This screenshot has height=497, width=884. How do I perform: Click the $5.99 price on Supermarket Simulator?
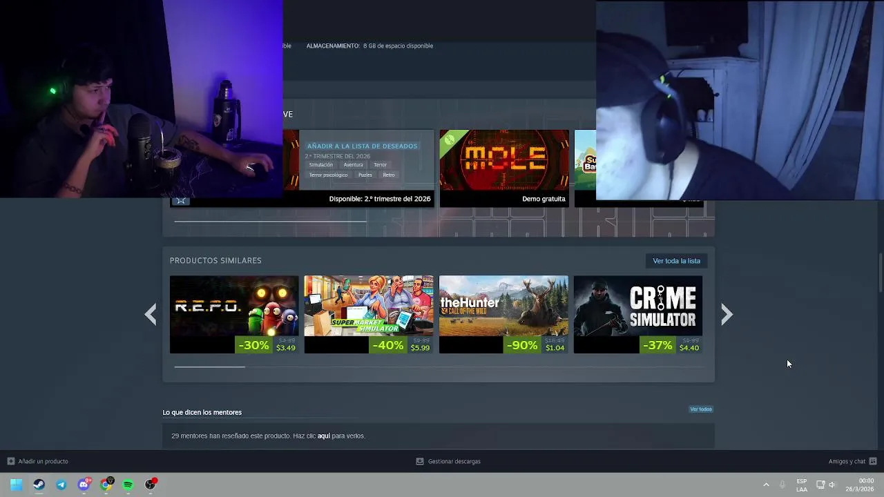(420, 348)
